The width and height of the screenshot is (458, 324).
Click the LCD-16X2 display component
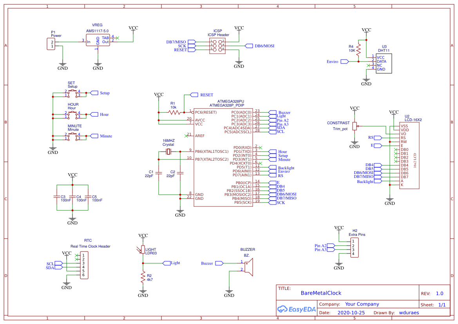409,155
